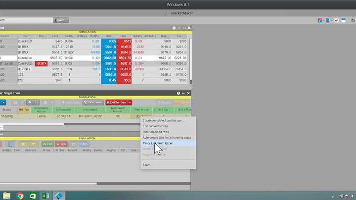356x200 pixels.
Task: Expand the Stop button dropdown arrow
Action: tap(52, 102)
